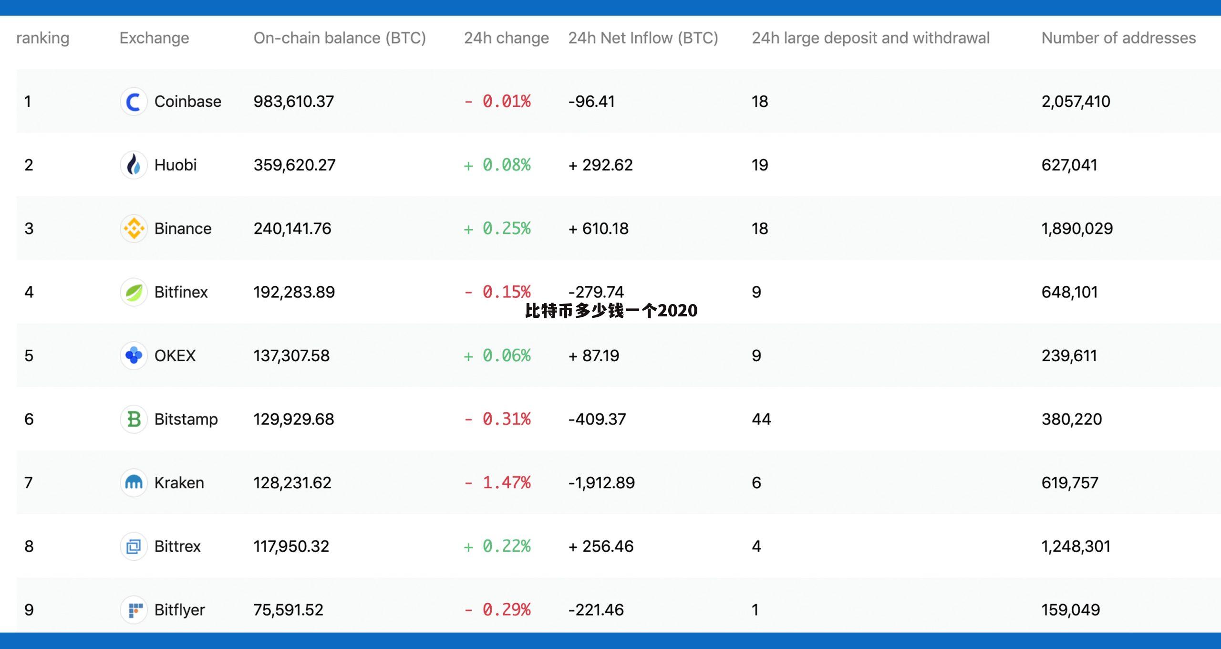This screenshot has width=1221, height=649.
Task: Select address count 2,057,410
Action: pyautogui.click(x=1076, y=102)
